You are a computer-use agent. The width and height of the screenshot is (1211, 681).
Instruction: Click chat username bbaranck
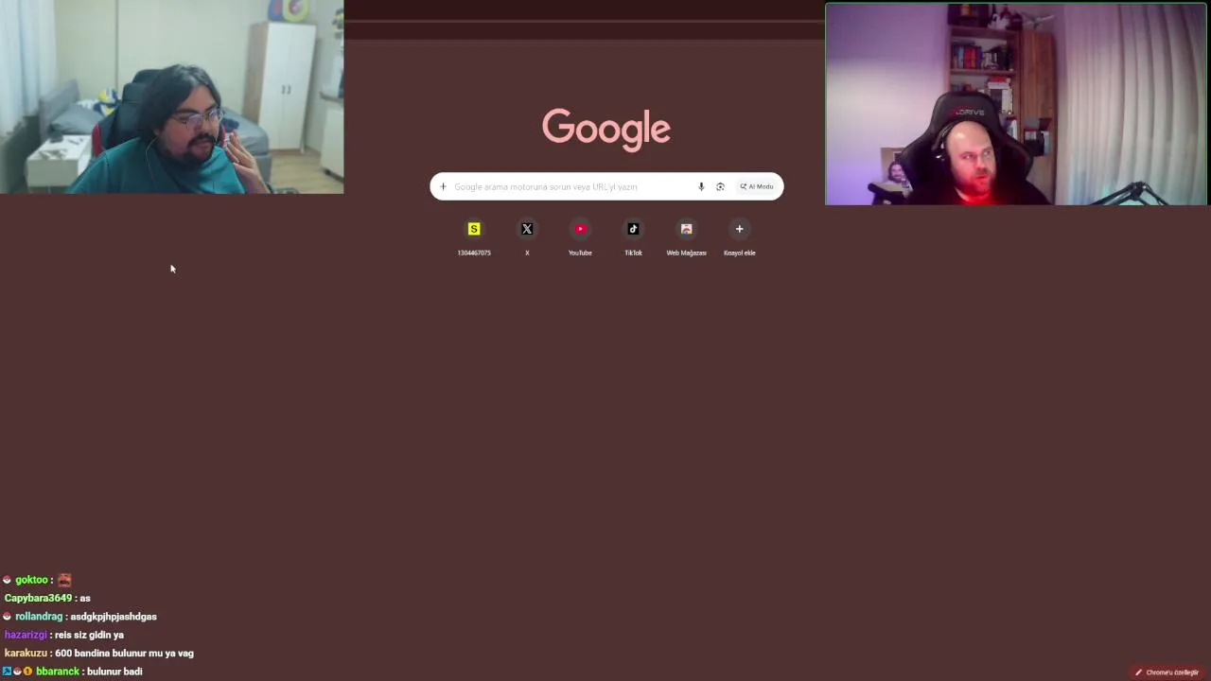pyautogui.click(x=58, y=672)
